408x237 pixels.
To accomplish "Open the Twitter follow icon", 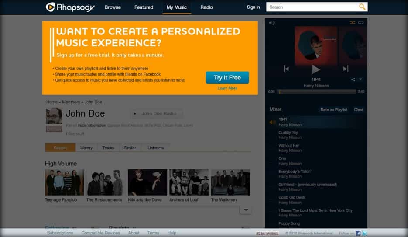I will 364,233.
